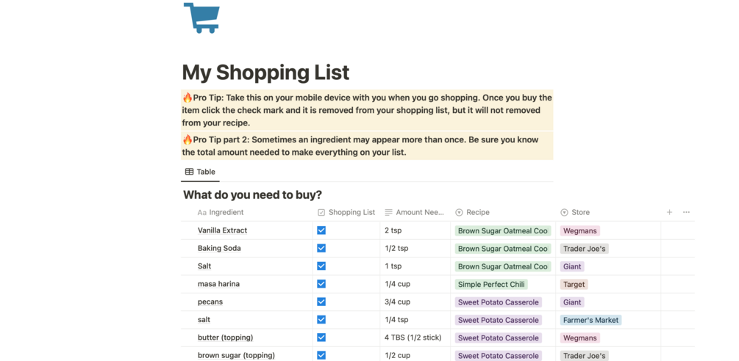739x361 pixels.
Task: Click the Target store color tag
Action: tap(574, 284)
